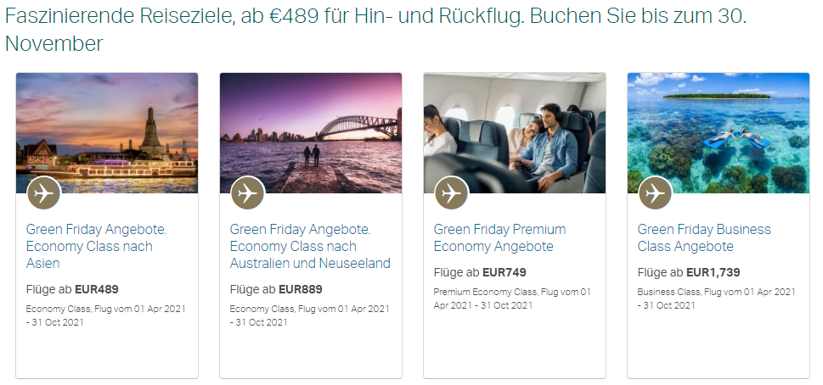Select the coral reef island image
Image resolution: width=823 pixels, height=385 pixels.
pyautogui.click(x=719, y=133)
